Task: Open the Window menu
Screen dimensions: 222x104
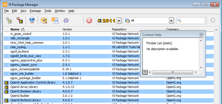Action: point(60,11)
